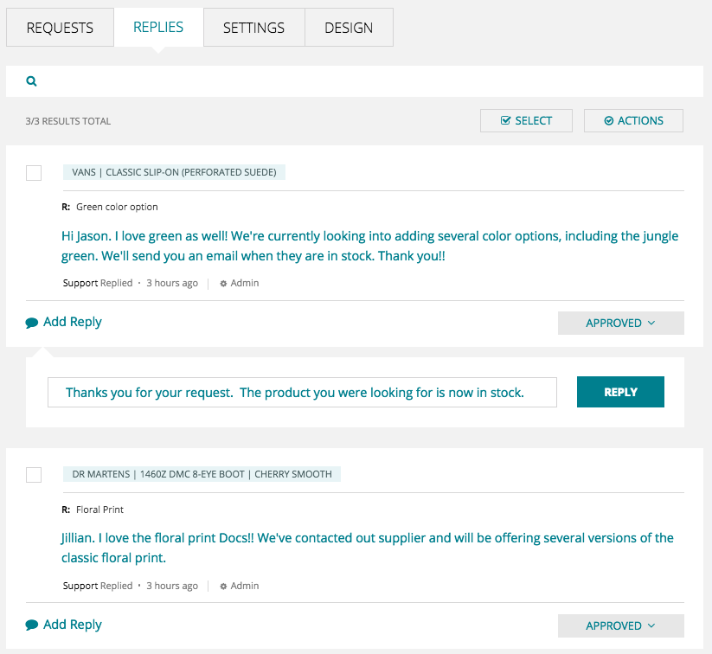This screenshot has width=712, height=654.
Task: Go to the DESIGN tab
Action: pyautogui.click(x=349, y=28)
